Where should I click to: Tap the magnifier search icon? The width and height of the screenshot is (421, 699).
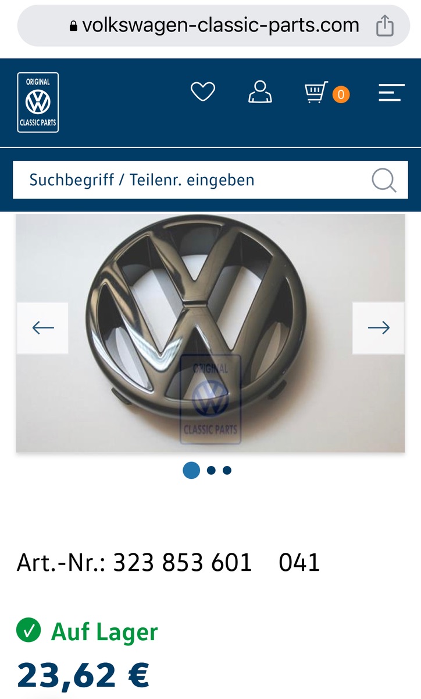[x=384, y=180]
